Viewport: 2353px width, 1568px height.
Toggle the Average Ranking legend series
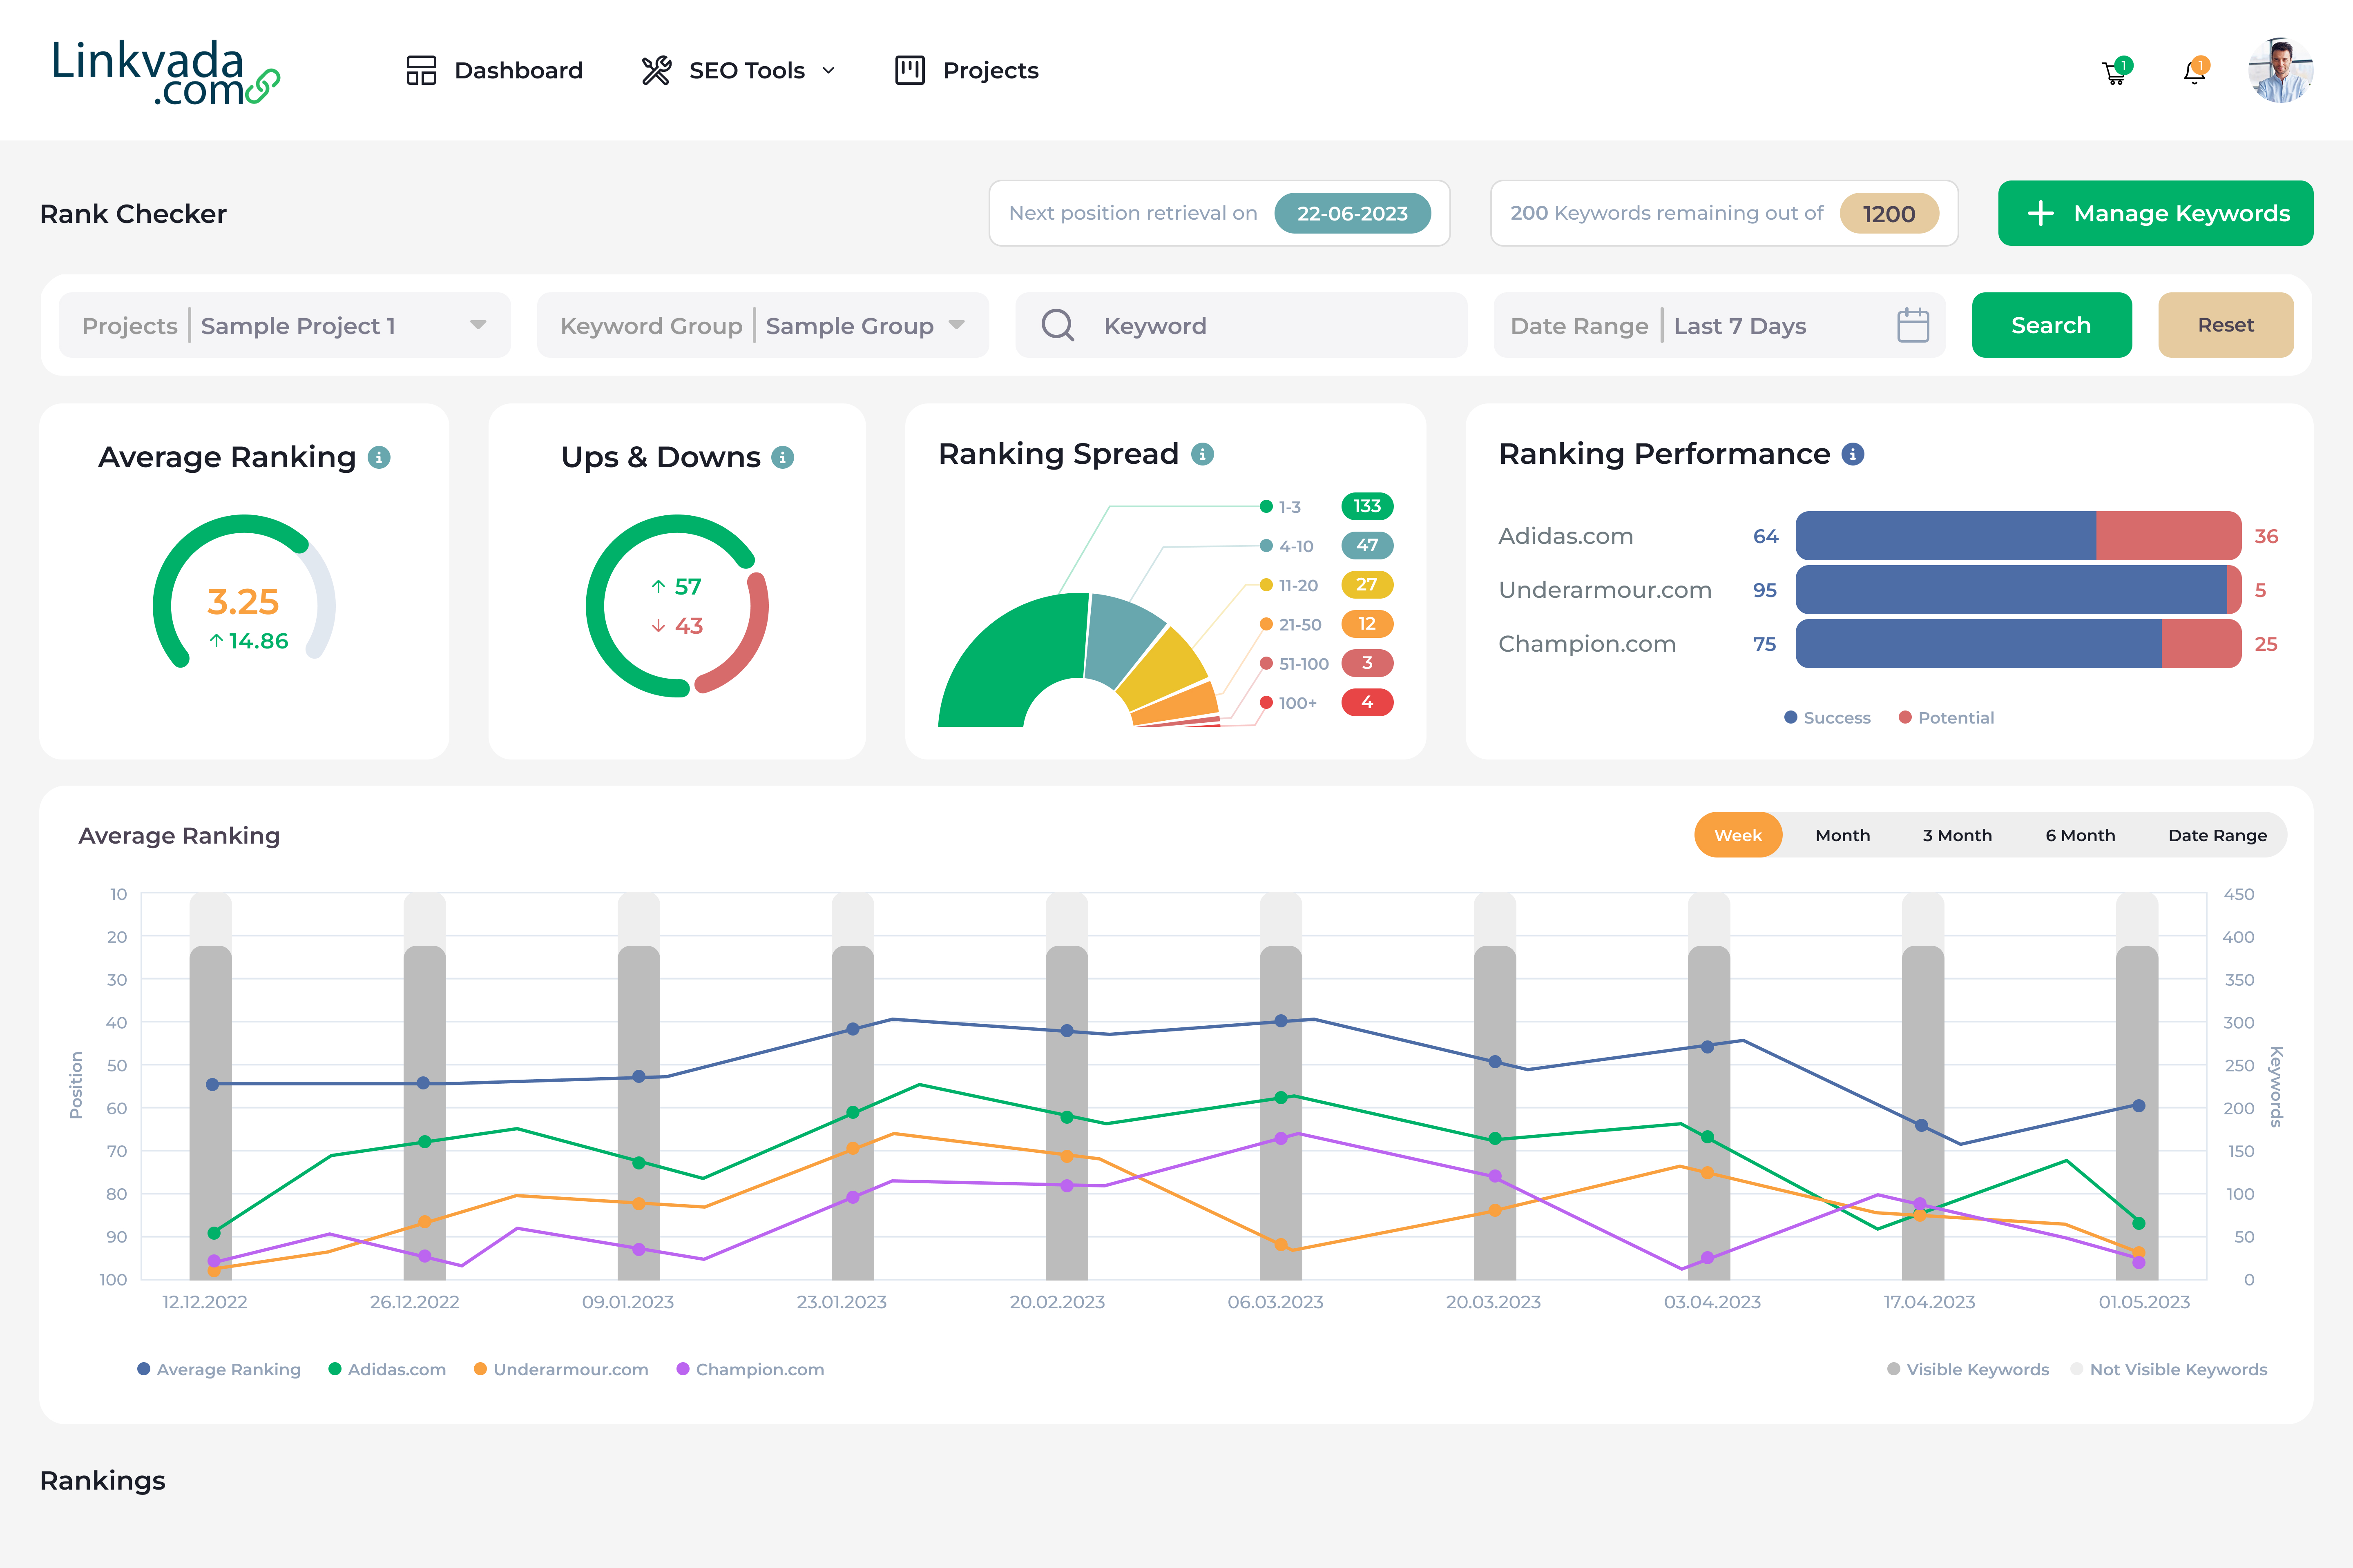(219, 1369)
